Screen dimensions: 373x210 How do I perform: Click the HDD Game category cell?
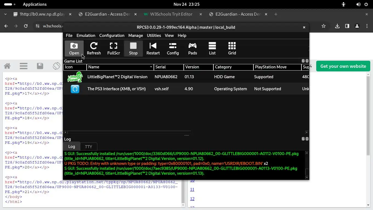pos(224,77)
